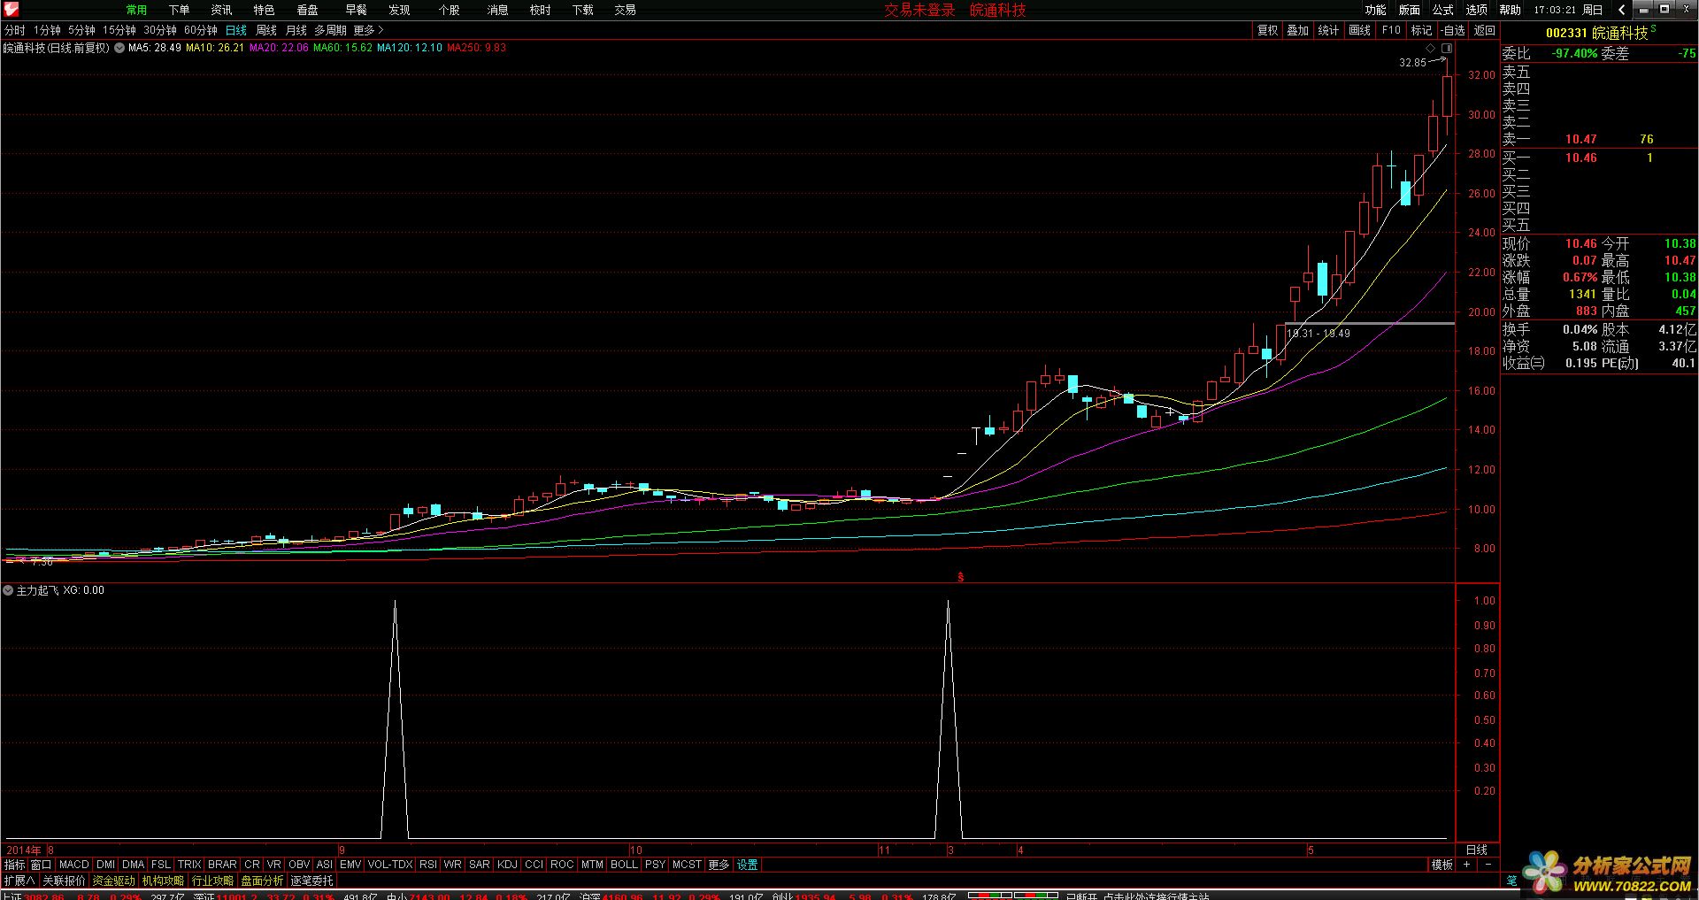
Task: Open the 机构攻略 tab
Action: coord(163,881)
